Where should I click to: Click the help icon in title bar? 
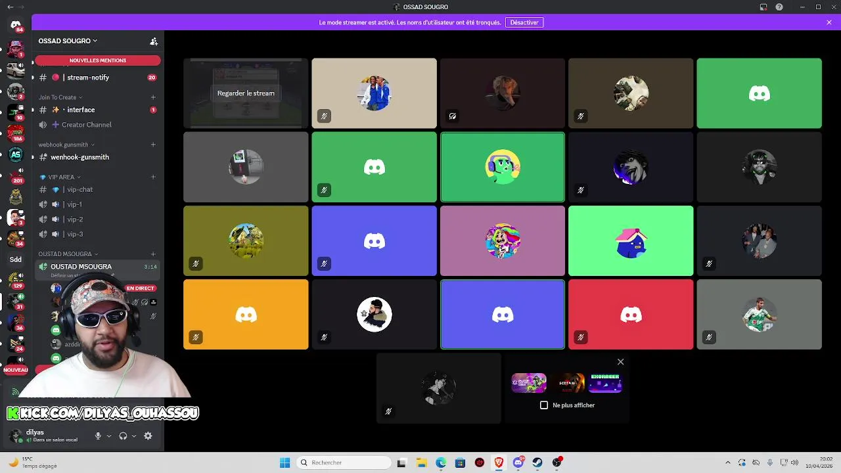point(779,7)
